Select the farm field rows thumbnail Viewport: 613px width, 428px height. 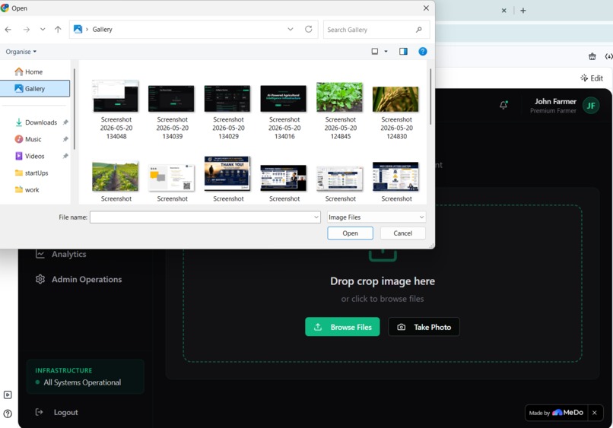click(116, 176)
